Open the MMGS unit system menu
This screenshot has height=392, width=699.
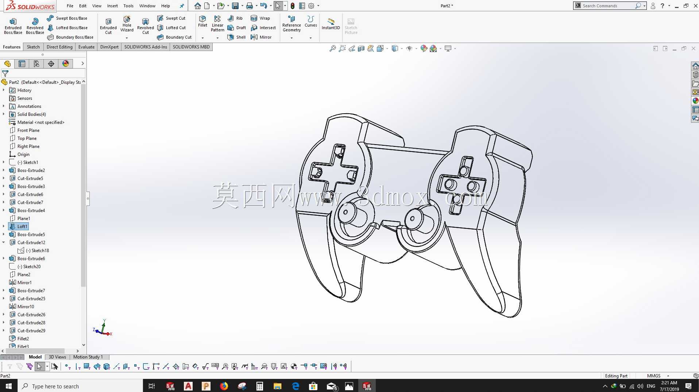point(658,376)
